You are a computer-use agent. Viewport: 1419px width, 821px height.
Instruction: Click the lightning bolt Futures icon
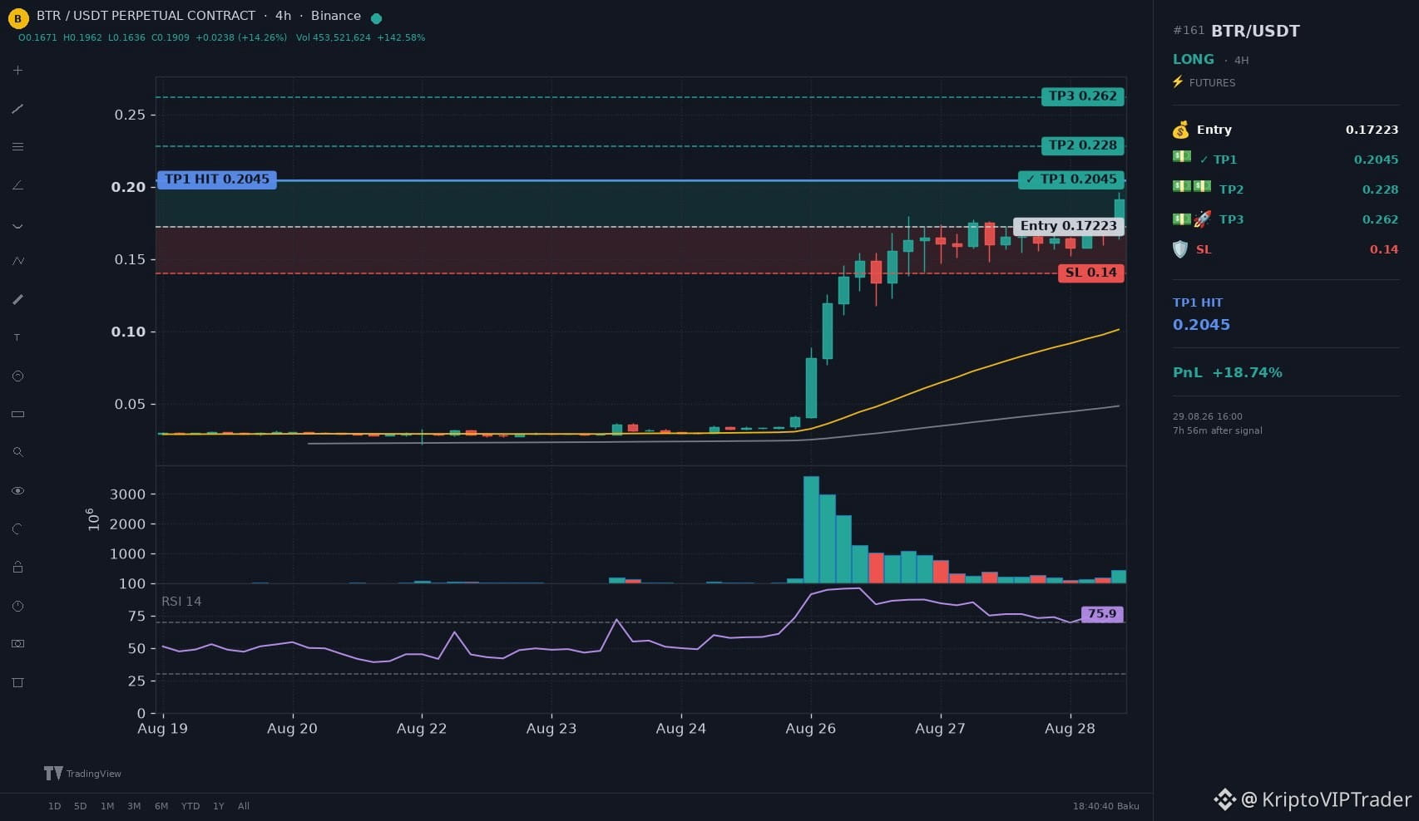(1178, 81)
